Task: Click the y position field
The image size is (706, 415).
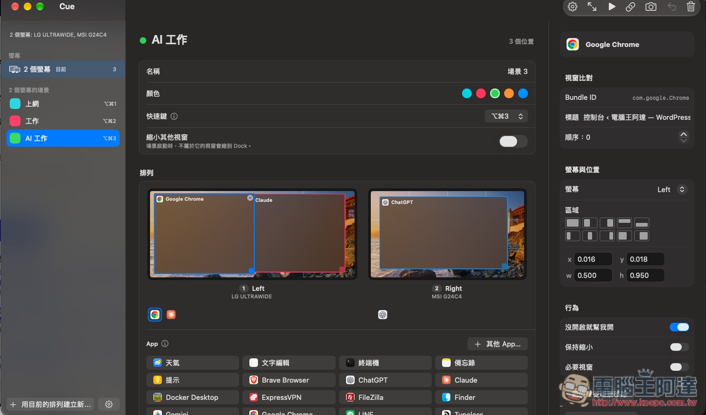Action: coord(646,259)
